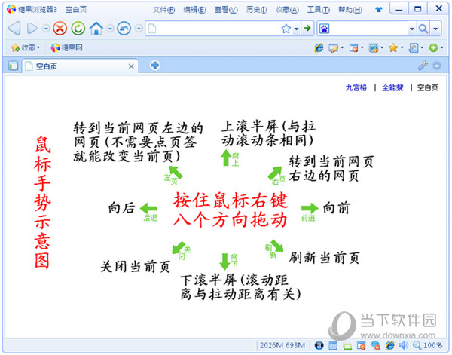Open the 工具(T) menu
This screenshot has width=452, height=355.
pyautogui.click(x=319, y=10)
